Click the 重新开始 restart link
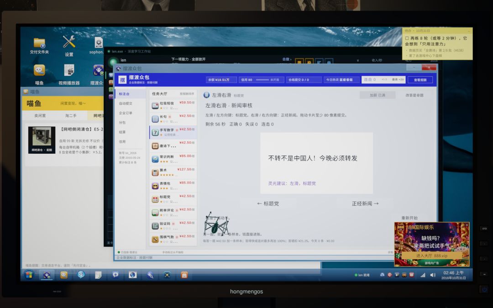493x308 pixels. click(409, 218)
